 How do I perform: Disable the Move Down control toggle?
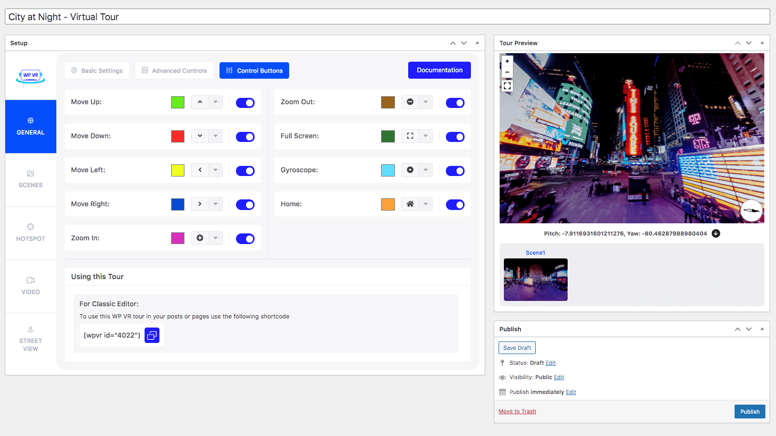click(245, 137)
